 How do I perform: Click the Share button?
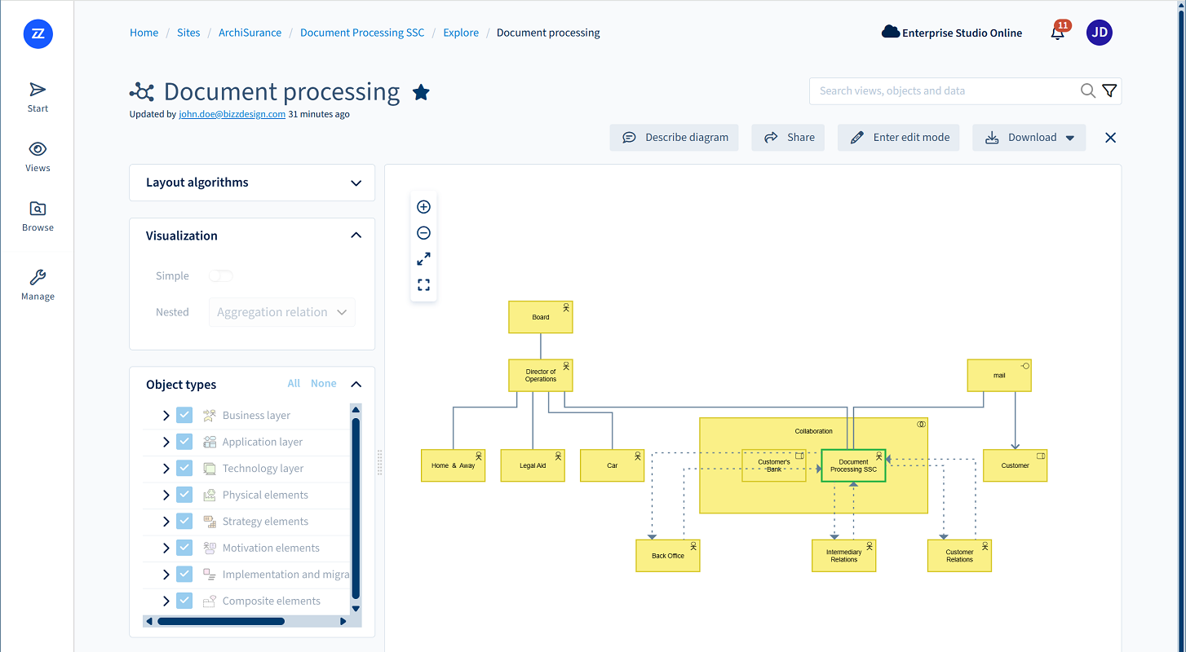click(788, 138)
